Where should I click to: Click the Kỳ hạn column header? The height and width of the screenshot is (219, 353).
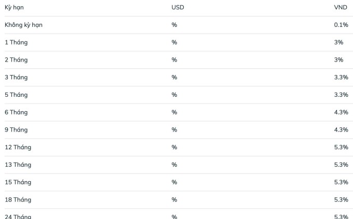click(14, 7)
